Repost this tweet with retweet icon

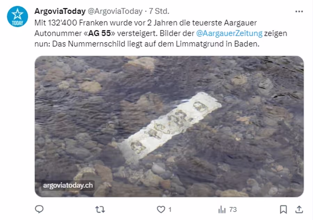click(x=100, y=210)
